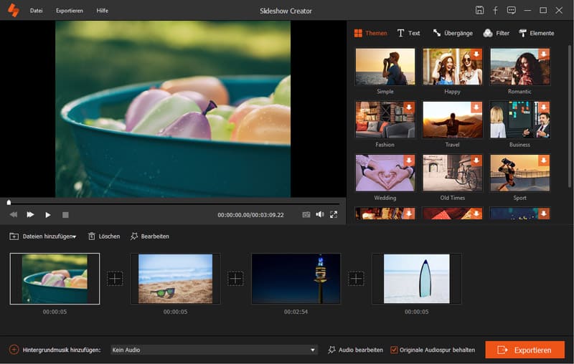Expand the Dateien hinzufügen dropdown
This screenshot has width=574, height=364.
tap(74, 236)
